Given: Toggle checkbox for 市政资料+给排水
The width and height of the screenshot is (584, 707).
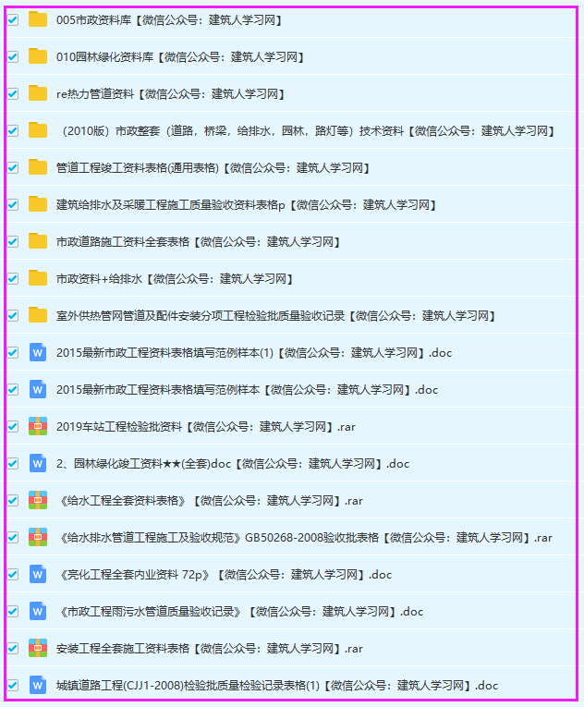Looking at the screenshot, I should point(13,279).
